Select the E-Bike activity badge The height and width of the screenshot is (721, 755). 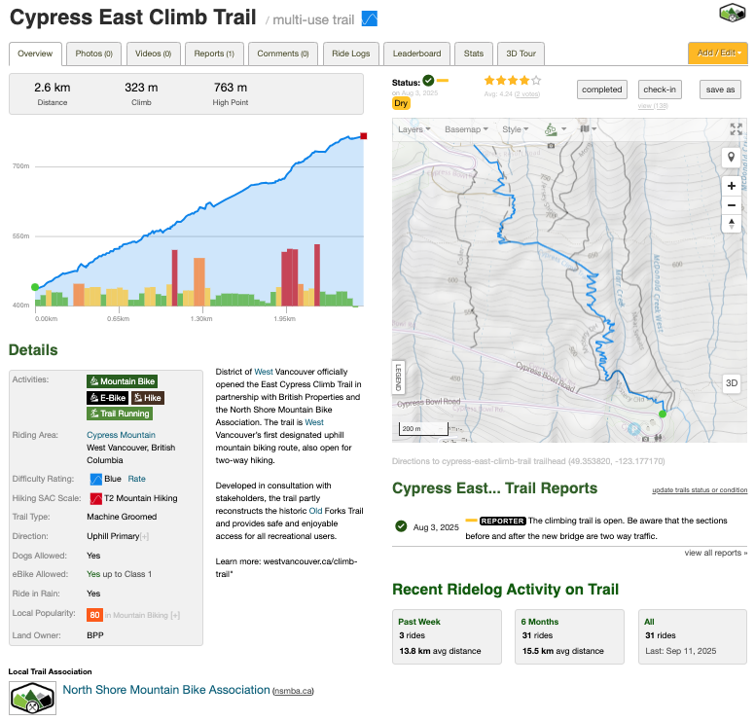point(107,398)
